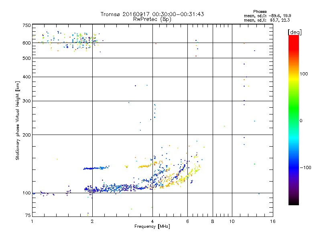Click the '16' x-axis tick label
Screen dimensions: 321x241
[x=273, y=221]
